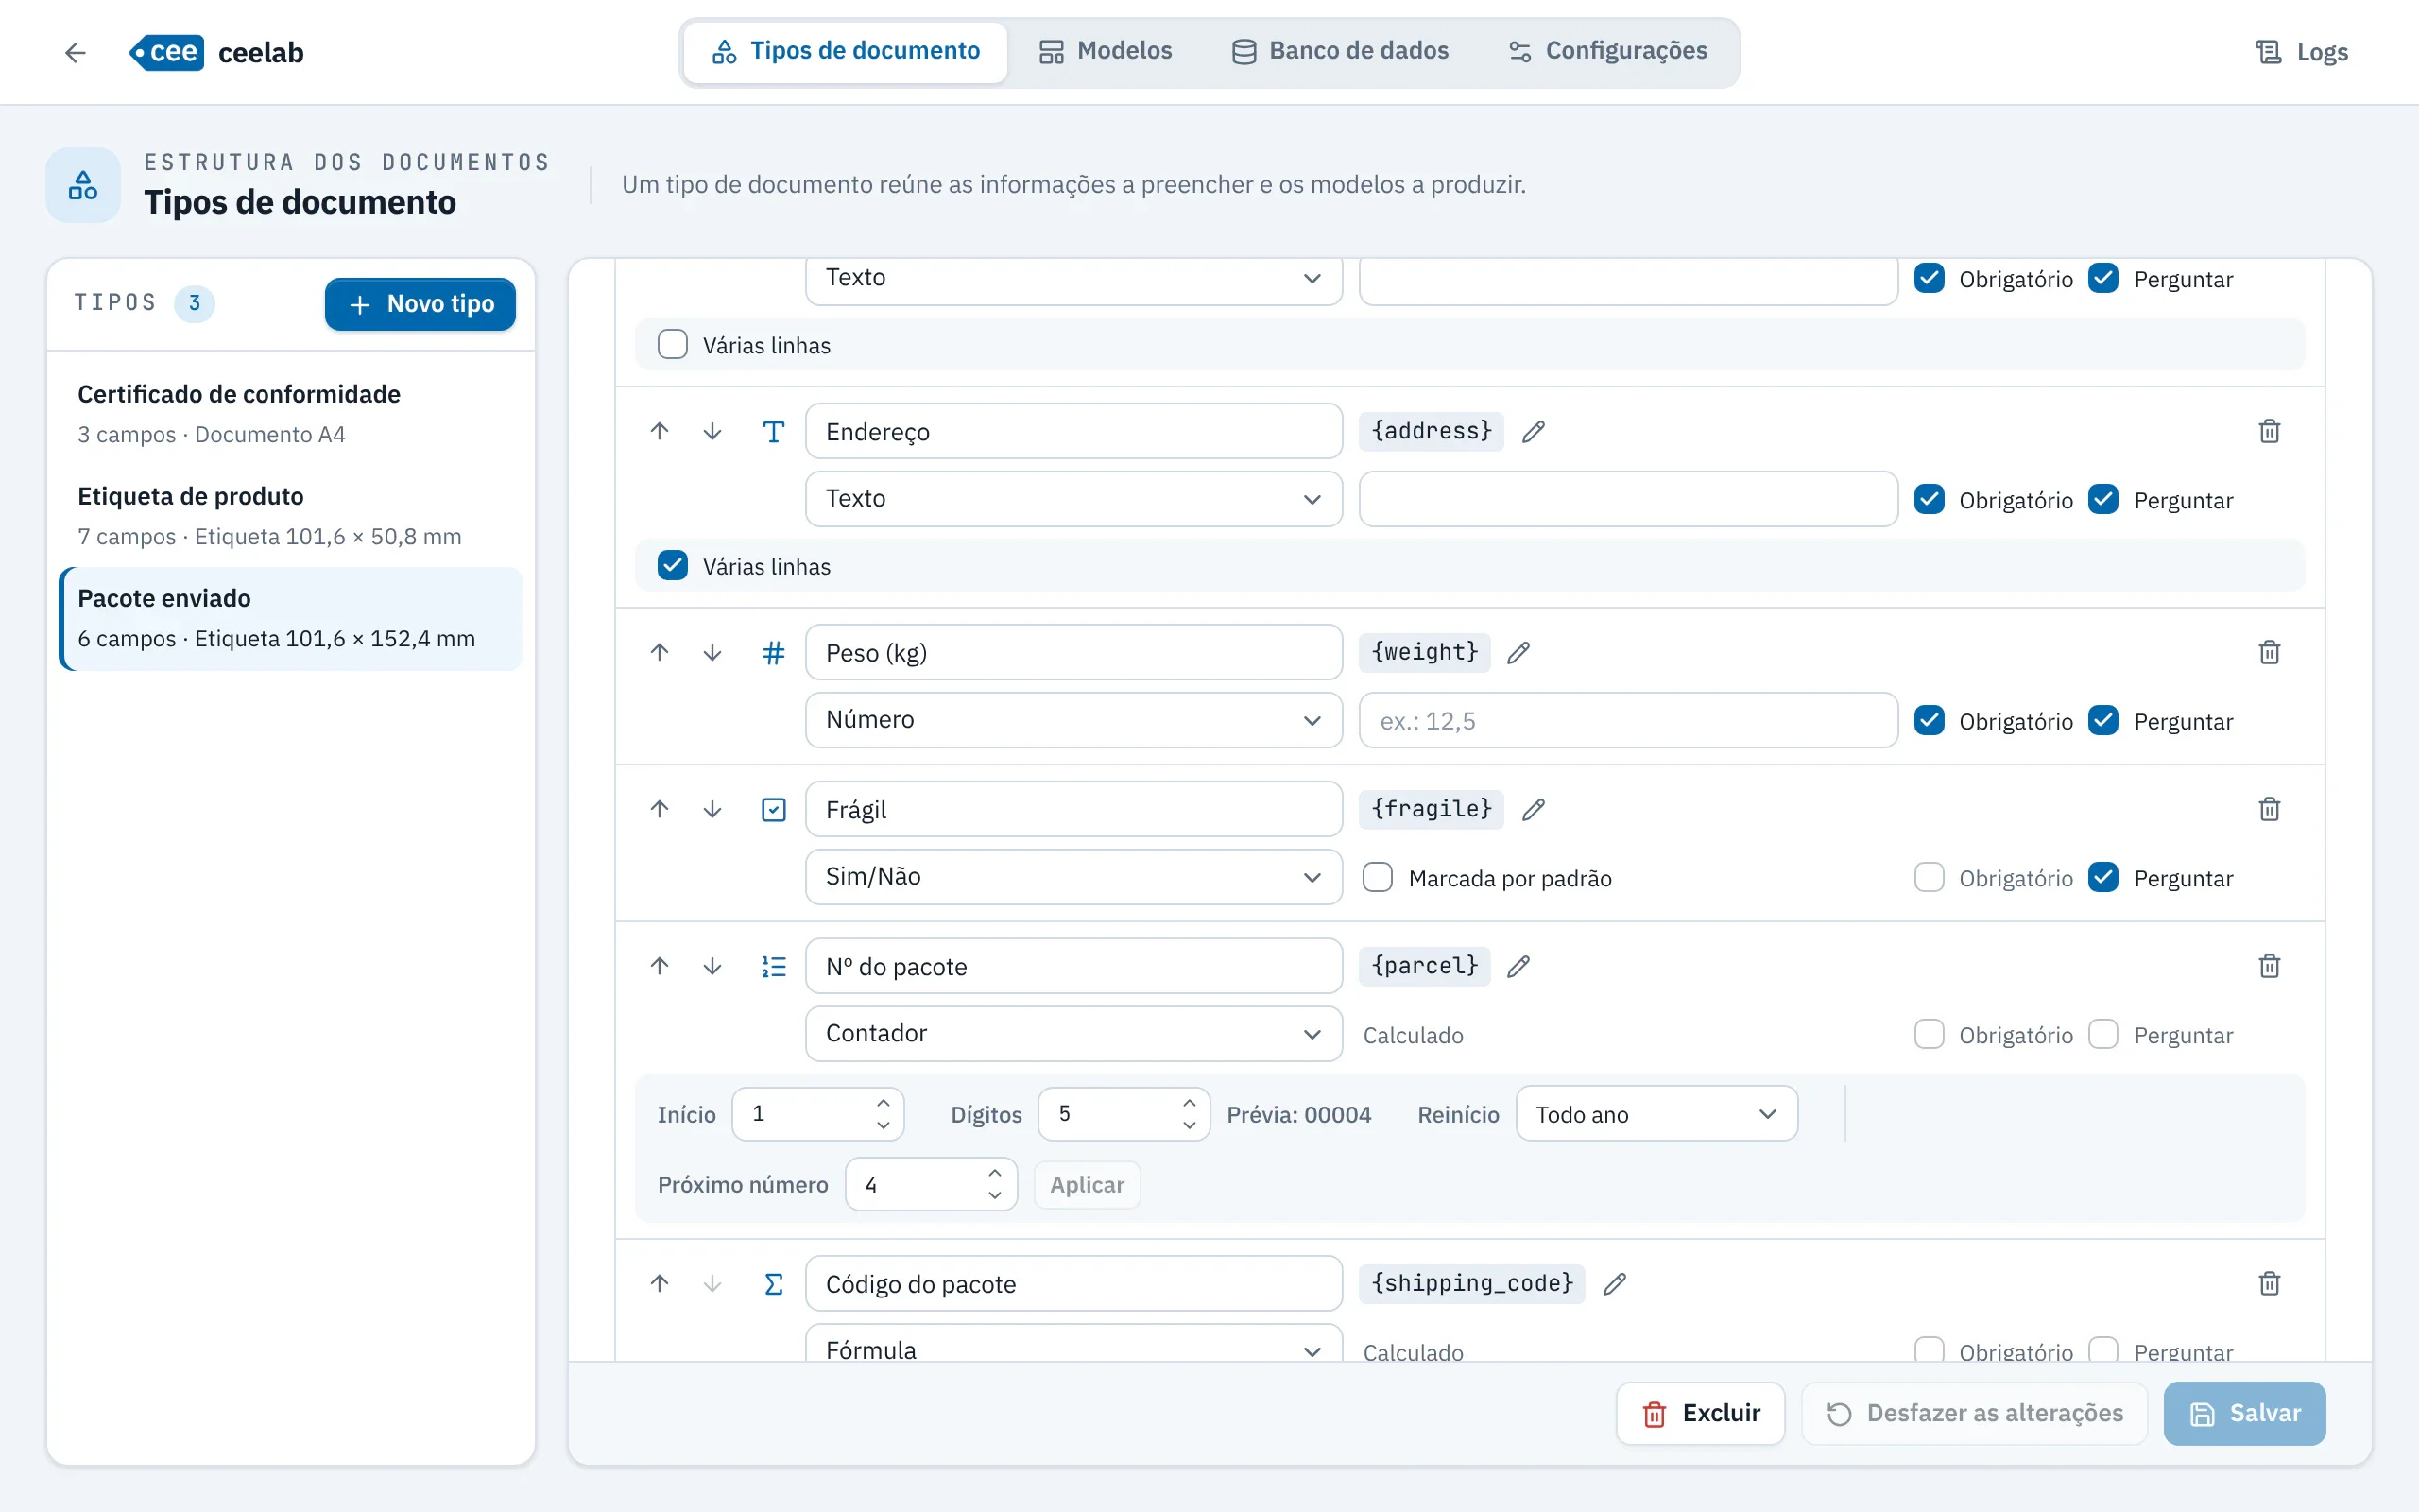The height and width of the screenshot is (1512, 2419).
Task: Move Endereço field down
Action: [712, 431]
